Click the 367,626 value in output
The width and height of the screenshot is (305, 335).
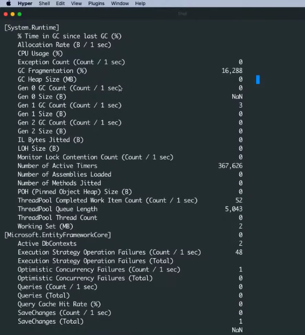pos(230,166)
